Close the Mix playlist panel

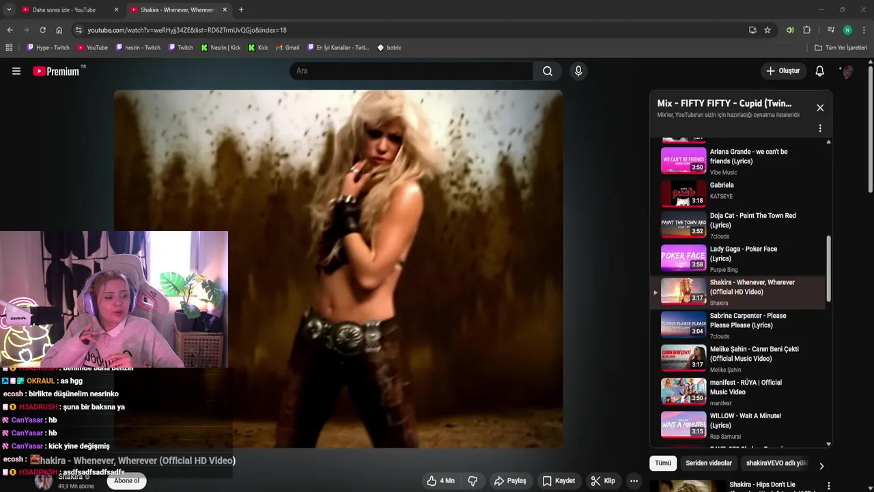pyautogui.click(x=820, y=108)
